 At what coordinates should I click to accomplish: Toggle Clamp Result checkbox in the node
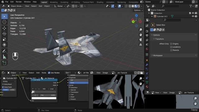click(3, 84)
